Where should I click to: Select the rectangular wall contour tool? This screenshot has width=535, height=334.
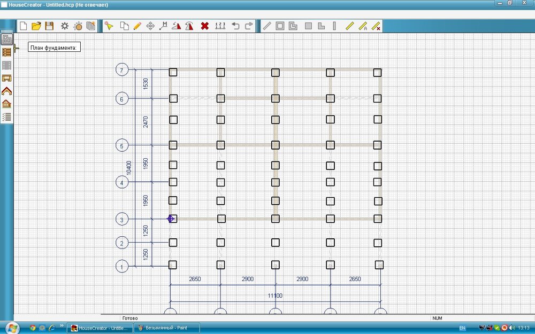280,26
